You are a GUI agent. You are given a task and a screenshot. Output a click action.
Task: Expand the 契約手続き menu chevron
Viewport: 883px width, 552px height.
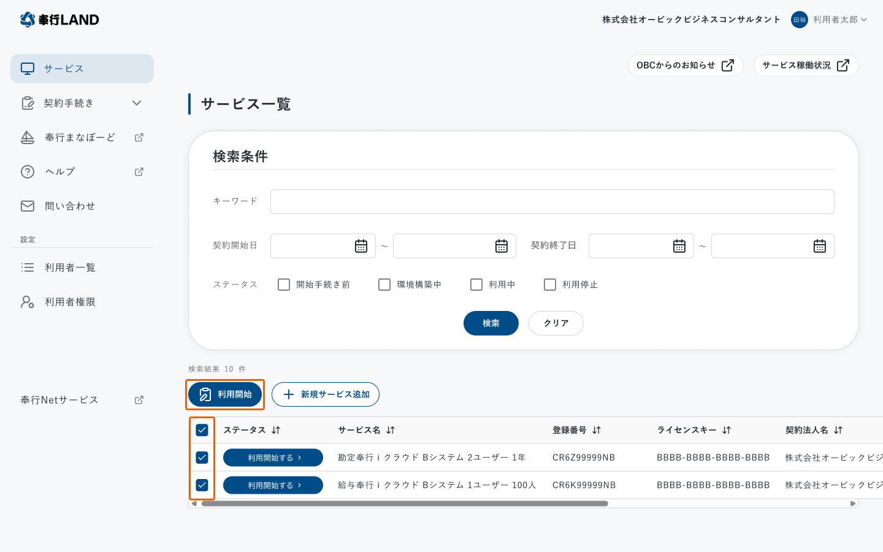[x=137, y=103]
